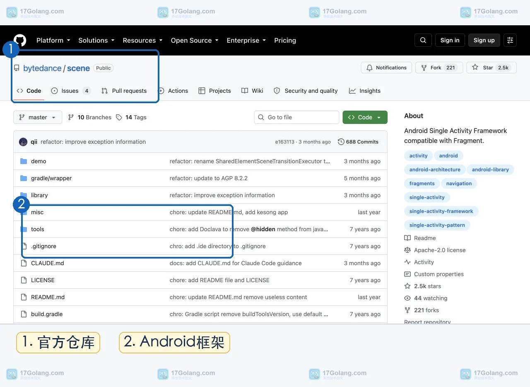Switch to the Actions tab
This screenshot has height=387, width=530.
tap(173, 91)
